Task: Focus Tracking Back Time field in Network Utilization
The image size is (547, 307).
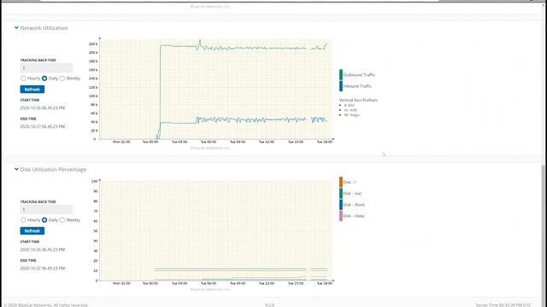Action: [46, 68]
